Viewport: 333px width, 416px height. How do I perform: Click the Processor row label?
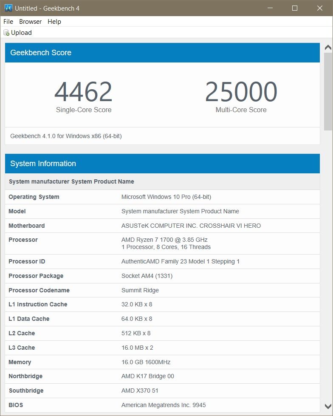click(x=23, y=240)
